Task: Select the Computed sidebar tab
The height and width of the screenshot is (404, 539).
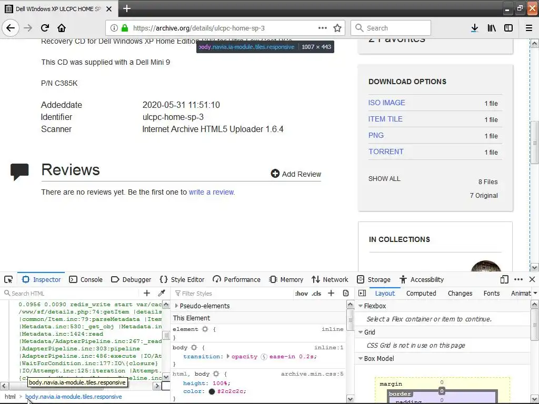Action: 421,293
